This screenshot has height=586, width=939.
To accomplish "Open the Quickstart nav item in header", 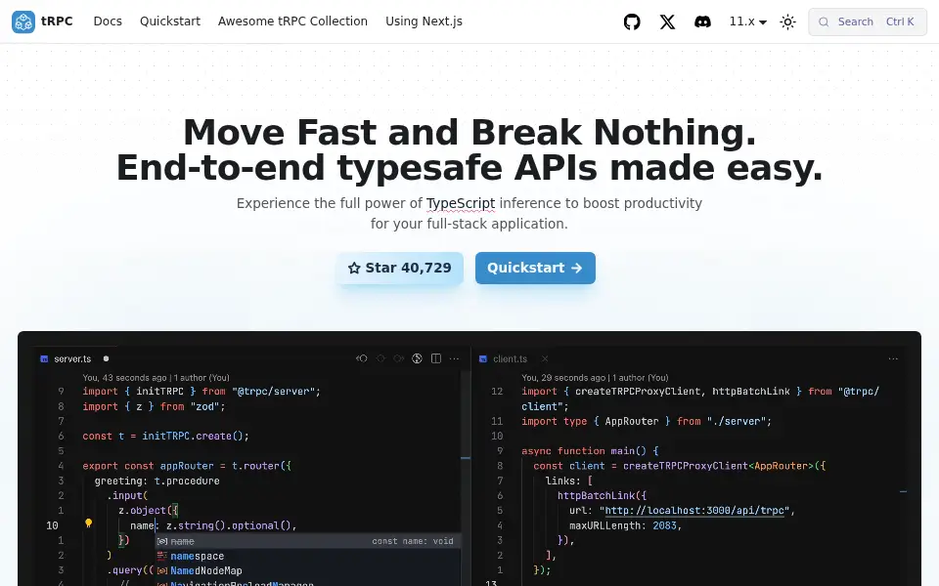I will (170, 21).
